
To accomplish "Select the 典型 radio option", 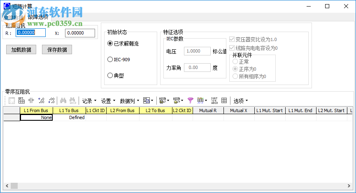I will tap(110, 76).
